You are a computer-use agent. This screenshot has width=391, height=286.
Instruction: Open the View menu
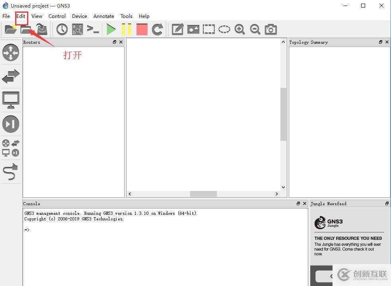pyautogui.click(x=37, y=16)
